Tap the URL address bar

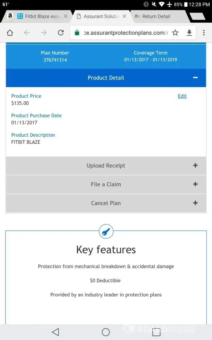point(124,33)
